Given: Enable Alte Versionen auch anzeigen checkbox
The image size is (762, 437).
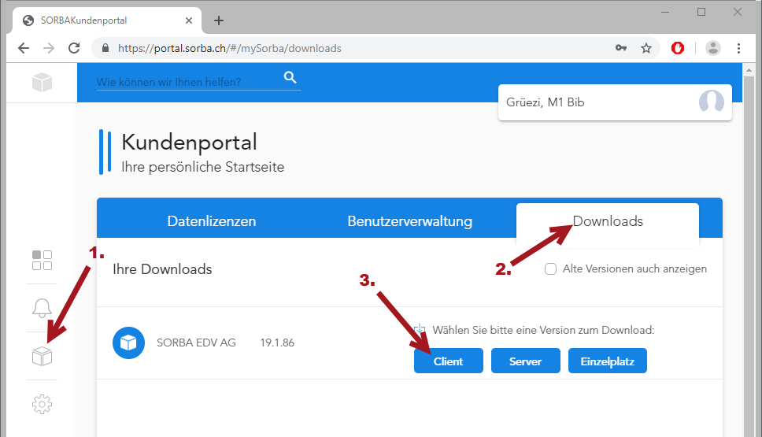Looking at the screenshot, I should (550, 268).
